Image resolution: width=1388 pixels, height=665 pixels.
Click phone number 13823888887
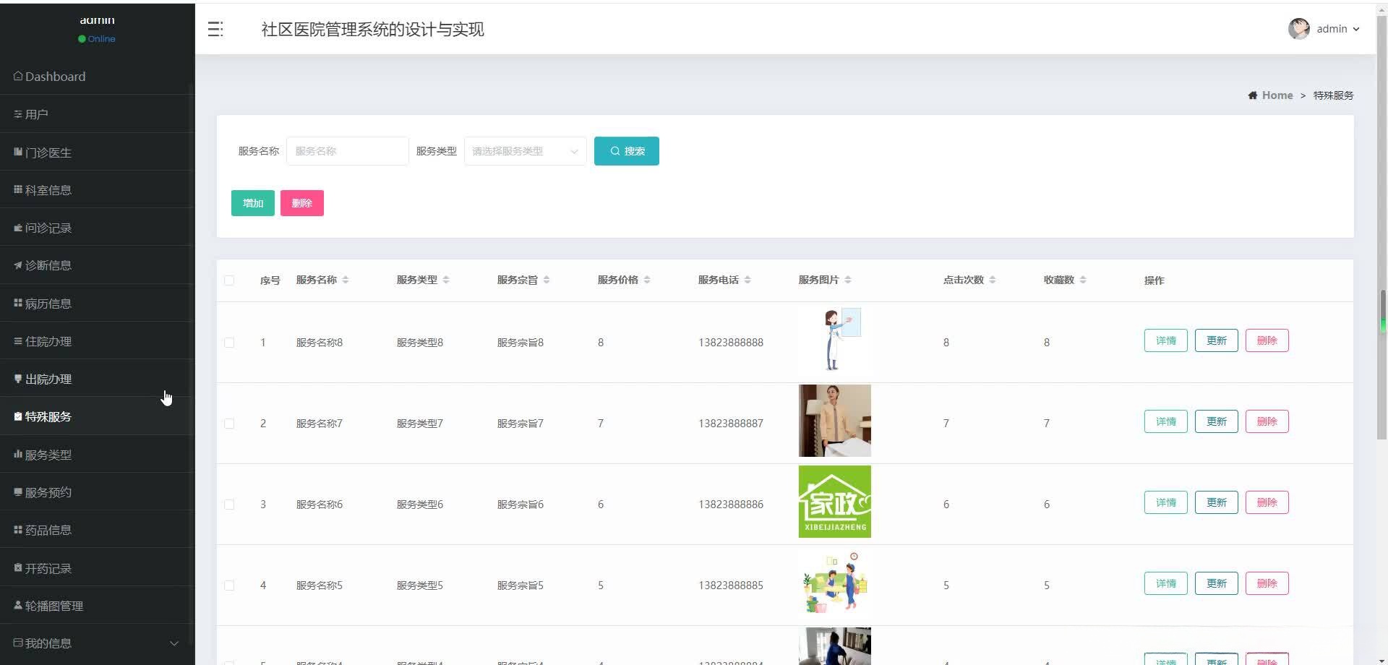point(730,424)
